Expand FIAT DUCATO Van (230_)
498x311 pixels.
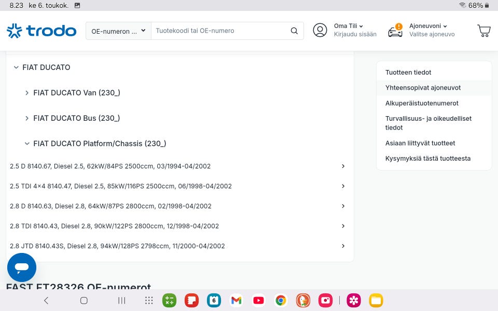click(x=27, y=93)
